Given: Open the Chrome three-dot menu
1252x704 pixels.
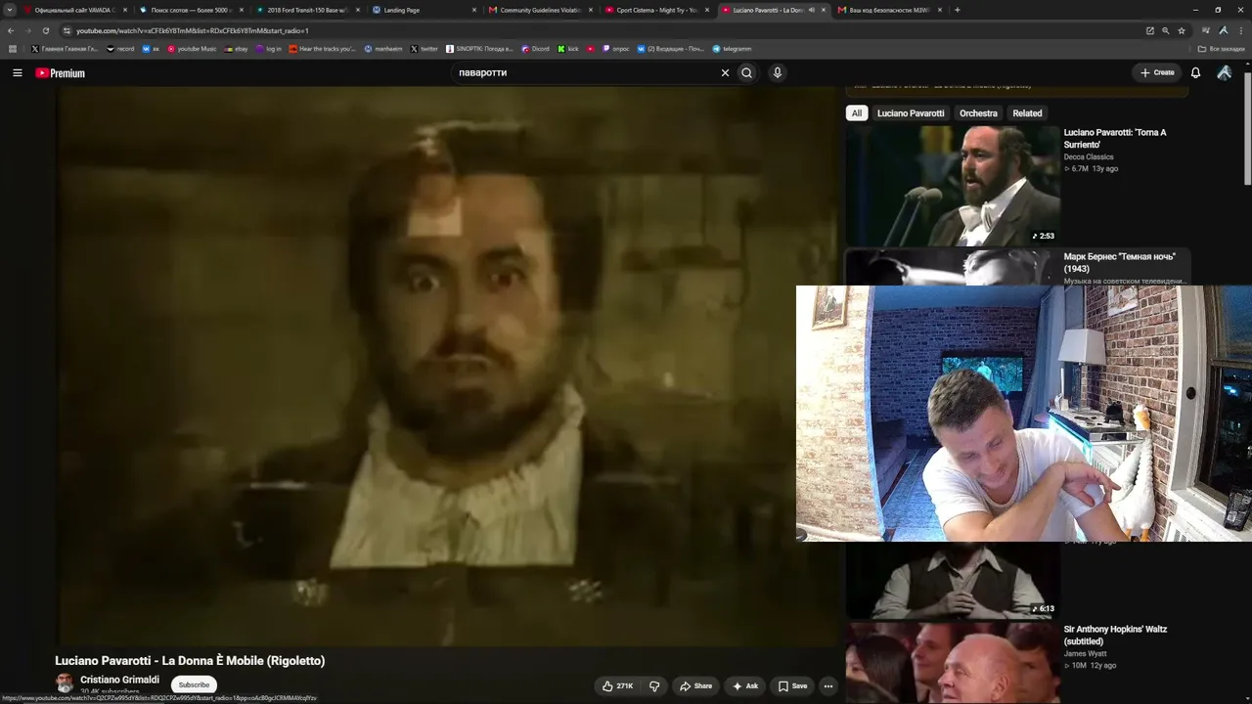Looking at the screenshot, I should point(1241,30).
